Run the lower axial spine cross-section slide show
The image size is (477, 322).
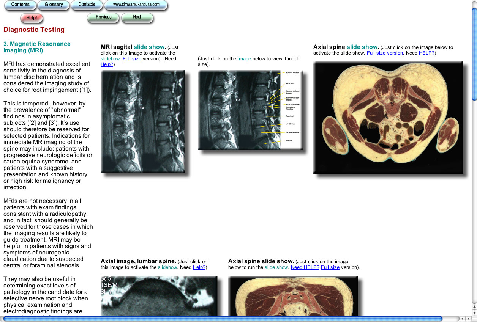(x=293, y=296)
